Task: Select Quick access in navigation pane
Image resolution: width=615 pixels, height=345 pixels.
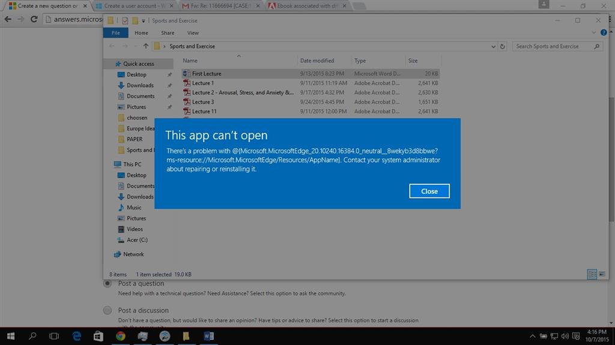Action: coord(139,64)
